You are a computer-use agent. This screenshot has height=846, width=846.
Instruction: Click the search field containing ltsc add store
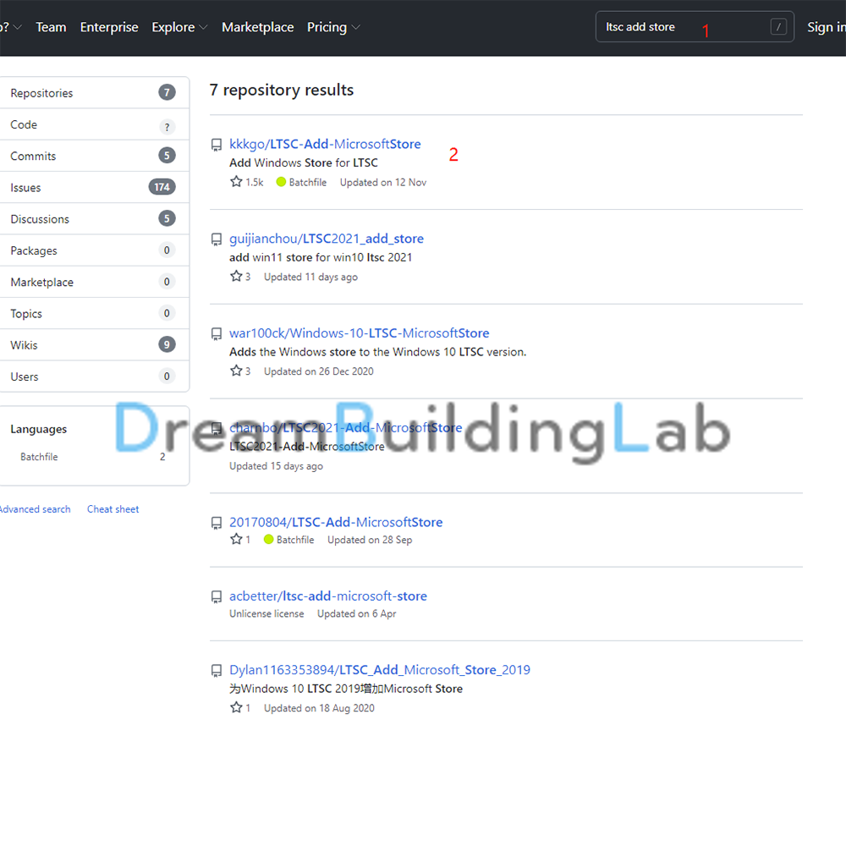pyautogui.click(x=695, y=27)
